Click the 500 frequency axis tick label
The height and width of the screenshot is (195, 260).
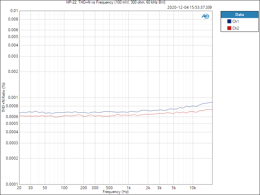coord(110,188)
